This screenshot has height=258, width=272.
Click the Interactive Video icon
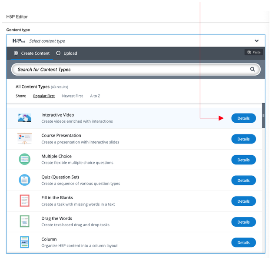tap(24, 118)
